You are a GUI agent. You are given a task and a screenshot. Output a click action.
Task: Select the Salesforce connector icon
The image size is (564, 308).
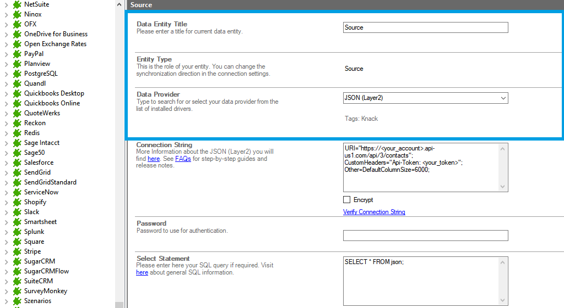pos(17,163)
